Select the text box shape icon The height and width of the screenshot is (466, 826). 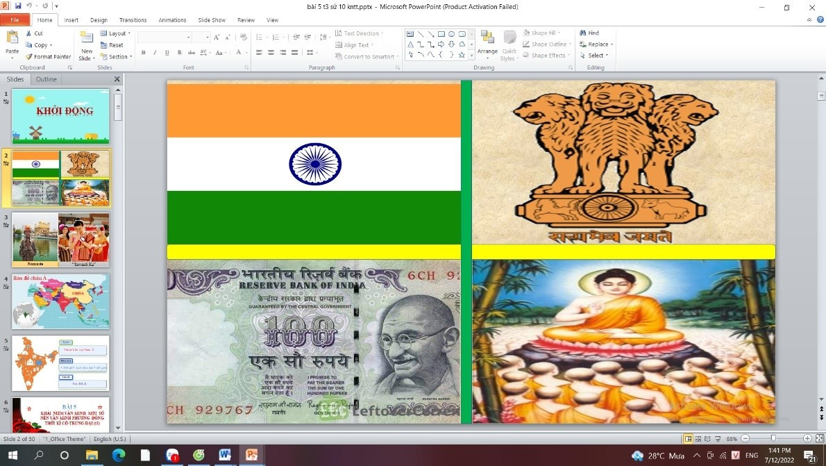pyautogui.click(x=410, y=34)
